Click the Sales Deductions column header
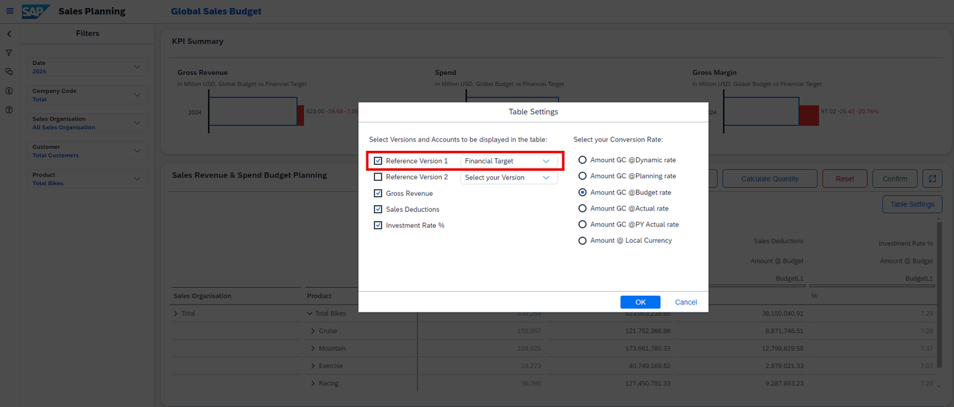The height and width of the screenshot is (407, 954). tap(778, 241)
